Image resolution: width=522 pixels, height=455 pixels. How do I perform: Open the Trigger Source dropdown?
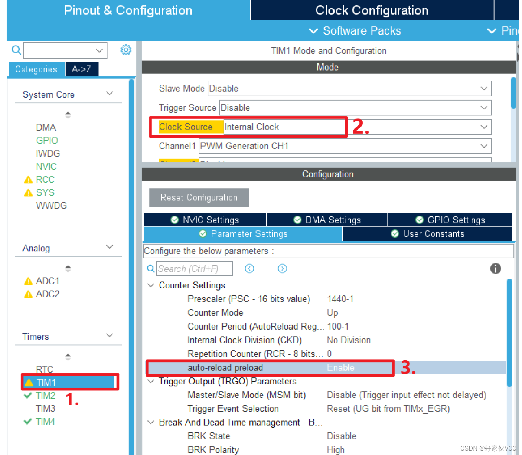pos(355,108)
